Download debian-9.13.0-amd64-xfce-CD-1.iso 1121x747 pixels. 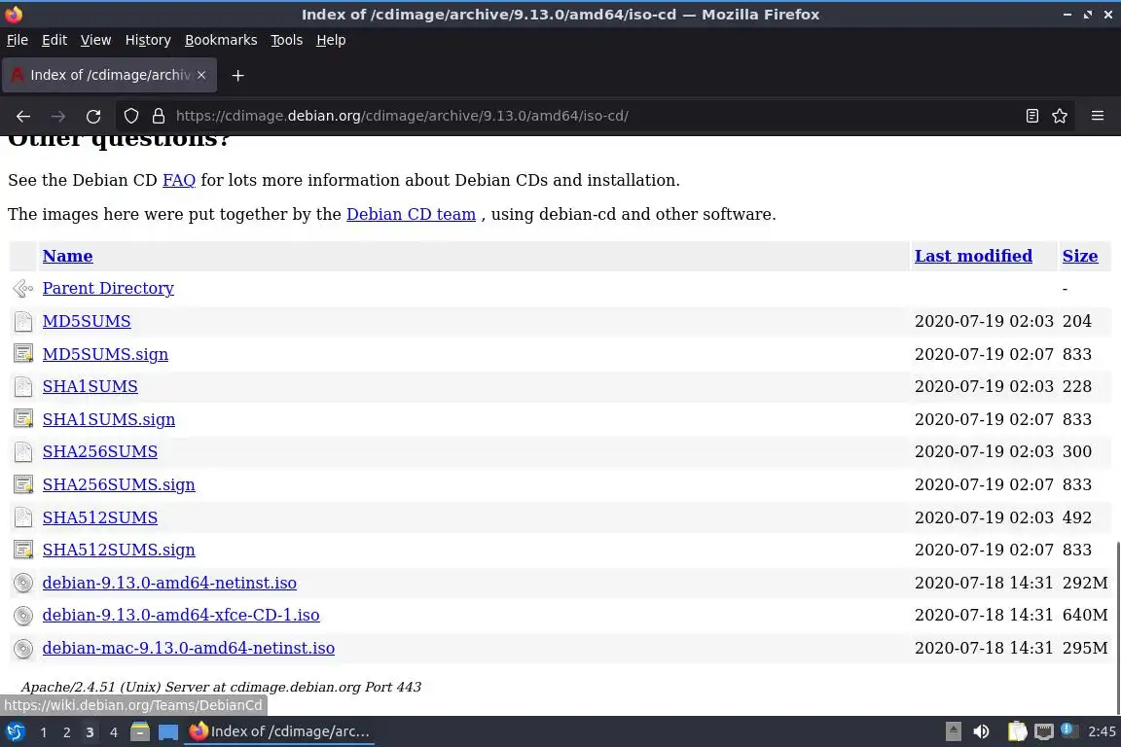181,615
